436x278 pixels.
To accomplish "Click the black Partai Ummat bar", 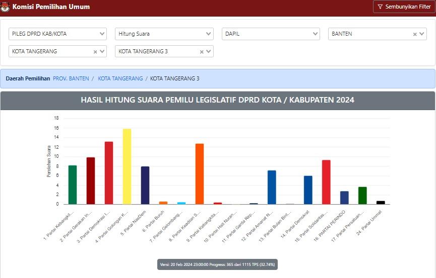I will click(x=381, y=203).
